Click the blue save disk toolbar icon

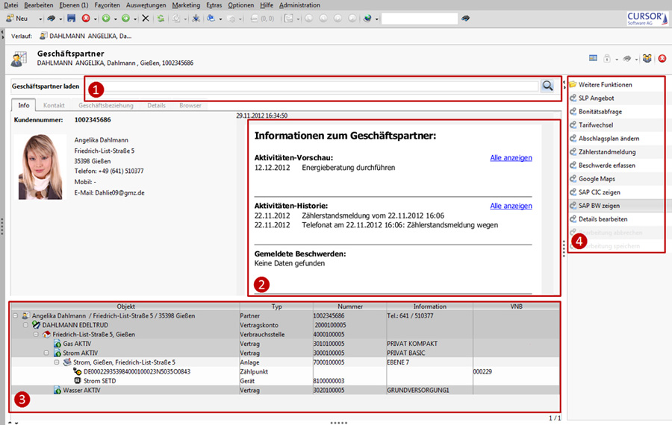[x=71, y=18]
